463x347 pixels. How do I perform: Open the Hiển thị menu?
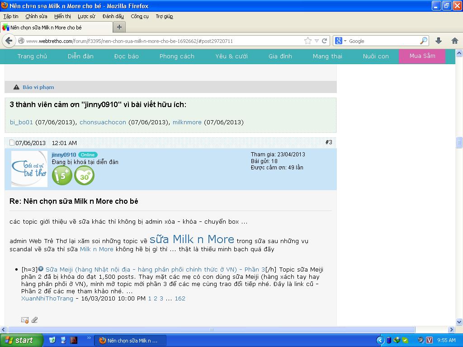click(62, 16)
